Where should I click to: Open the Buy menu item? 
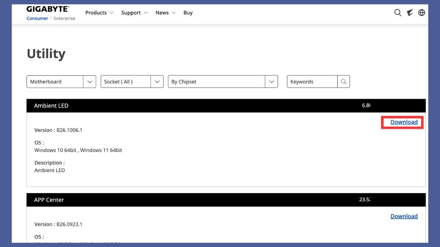pyautogui.click(x=188, y=13)
